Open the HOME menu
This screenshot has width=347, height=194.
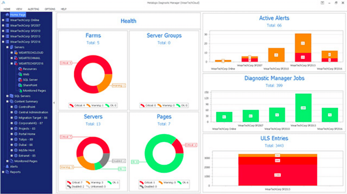tap(7, 9)
